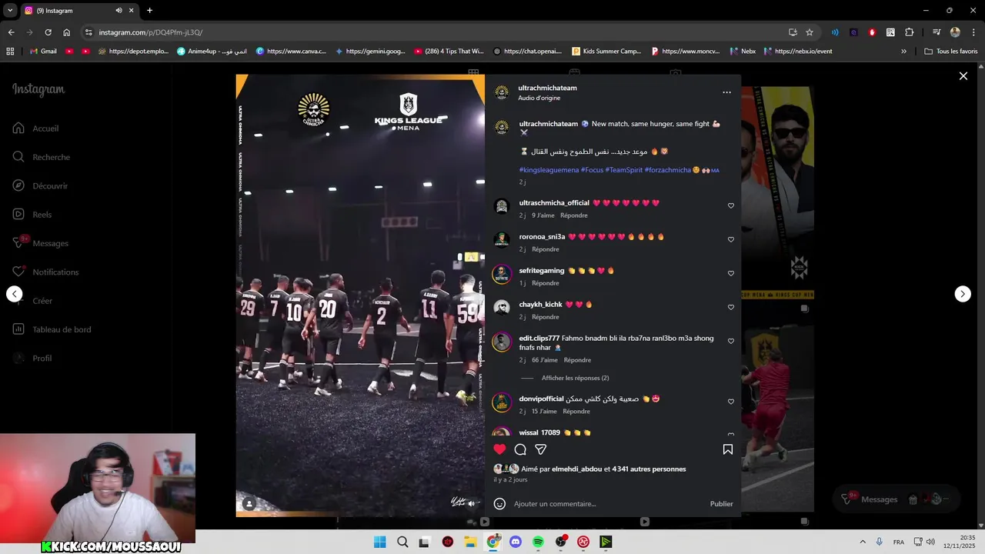The width and height of the screenshot is (985, 554).
Task: Bookmark this page with star icon
Action: (810, 32)
